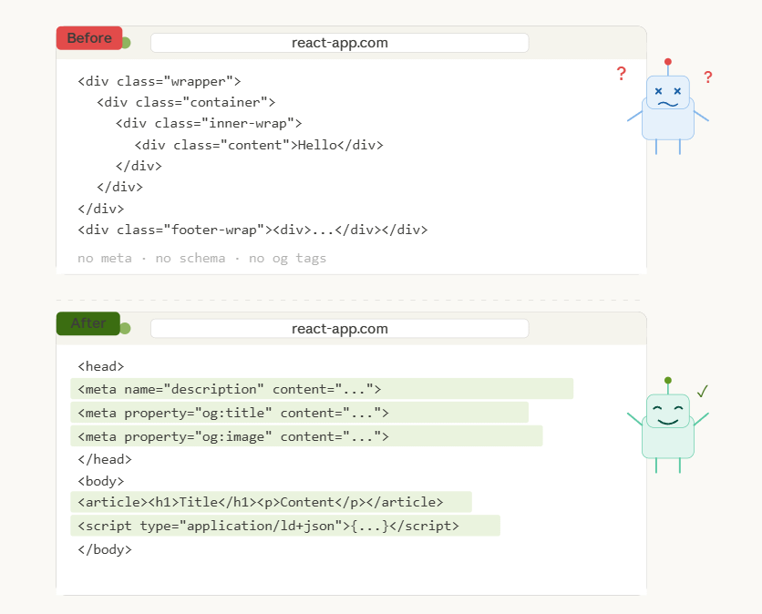
Task: Click the red antenna tip of confused robot
Action: tap(668, 62)
